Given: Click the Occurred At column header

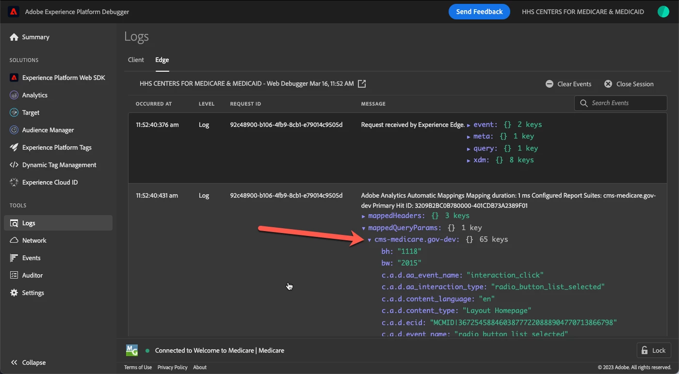Looking at the screenshot, I should [154, 104].
